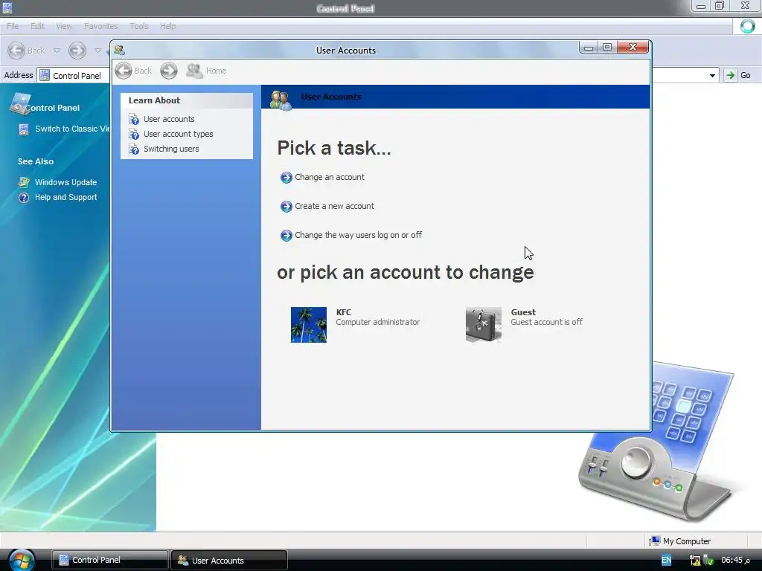Image resolution: width=762 pixels, height=571 pixels.
Task: Maximize the User Accounts window
Action: point(607,47)
